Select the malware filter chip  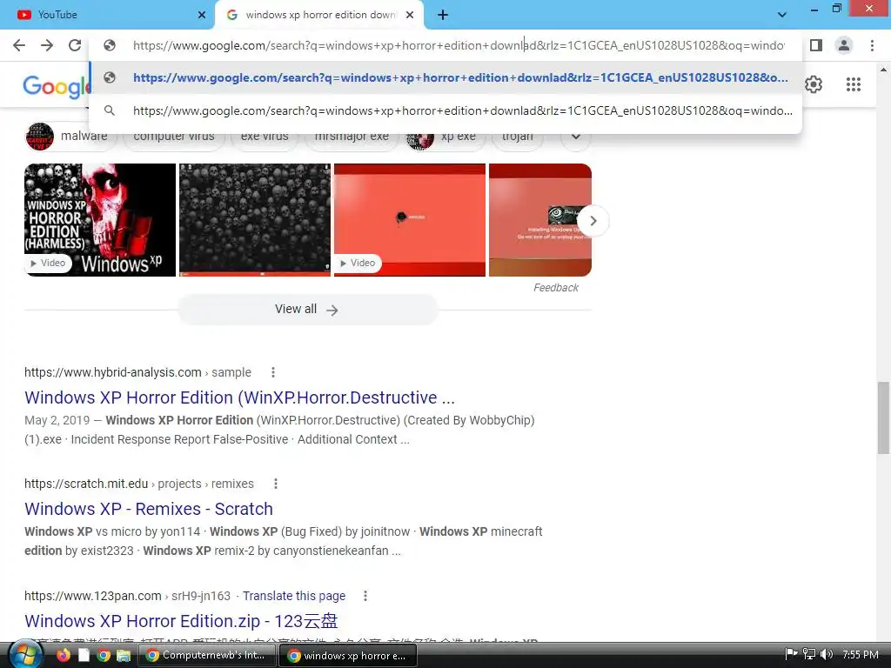70,137
